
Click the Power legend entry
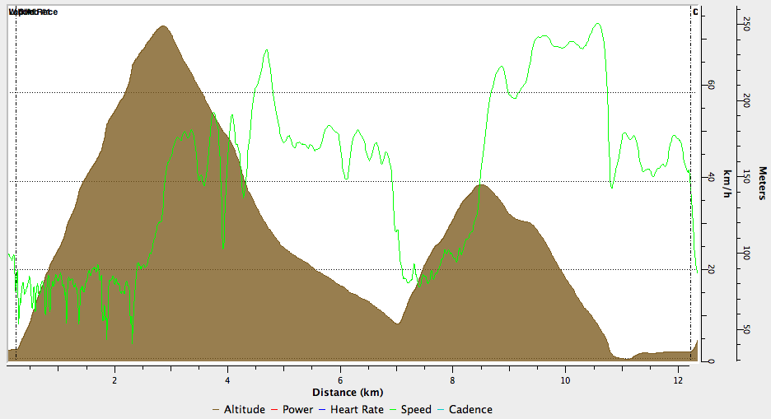pos(292,409)
